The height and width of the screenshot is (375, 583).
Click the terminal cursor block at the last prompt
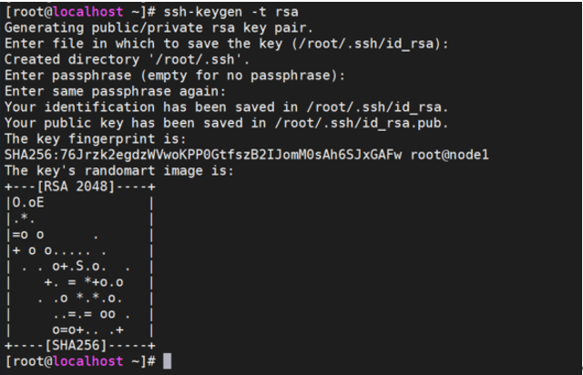pyautogui.click(x=167, y=361)
